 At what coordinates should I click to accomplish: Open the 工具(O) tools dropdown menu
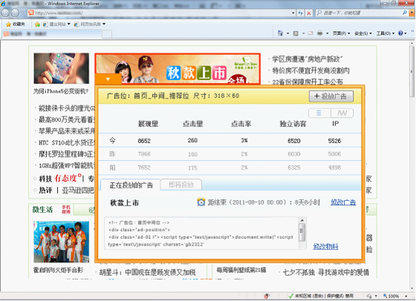click(x=385, y=33)
